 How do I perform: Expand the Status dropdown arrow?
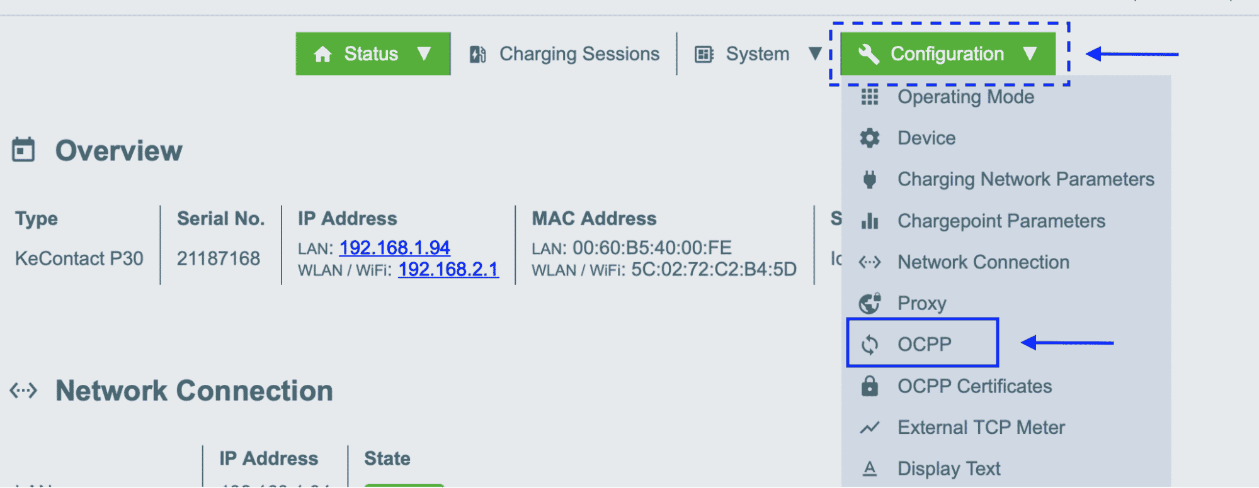point(424,53)
